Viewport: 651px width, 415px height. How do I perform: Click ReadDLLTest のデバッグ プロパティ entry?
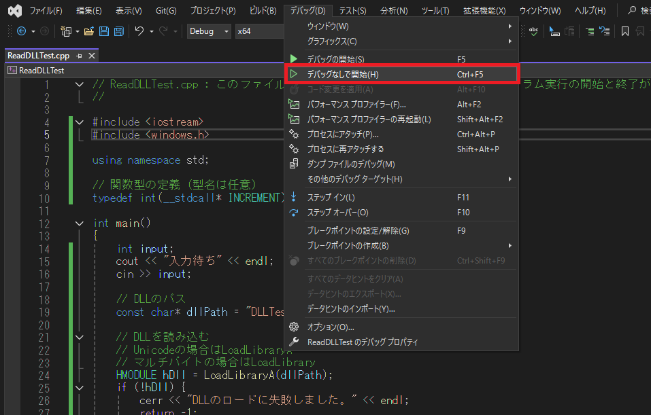click(401, 342)
